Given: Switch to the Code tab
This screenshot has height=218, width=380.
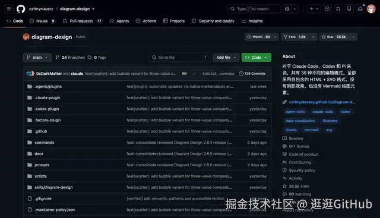Looking at the screenshot, I should coord(15,21).
